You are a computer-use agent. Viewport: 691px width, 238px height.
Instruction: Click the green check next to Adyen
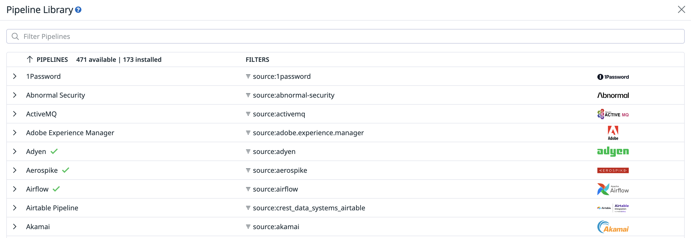54,152
